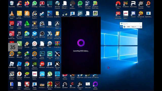162x91 pixels.
Task: Select the Farming Simulator 19 icon
Action: tap(57, 35)
